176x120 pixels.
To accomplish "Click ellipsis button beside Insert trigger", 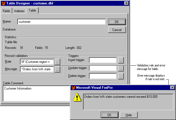I will tap(121, 60).
